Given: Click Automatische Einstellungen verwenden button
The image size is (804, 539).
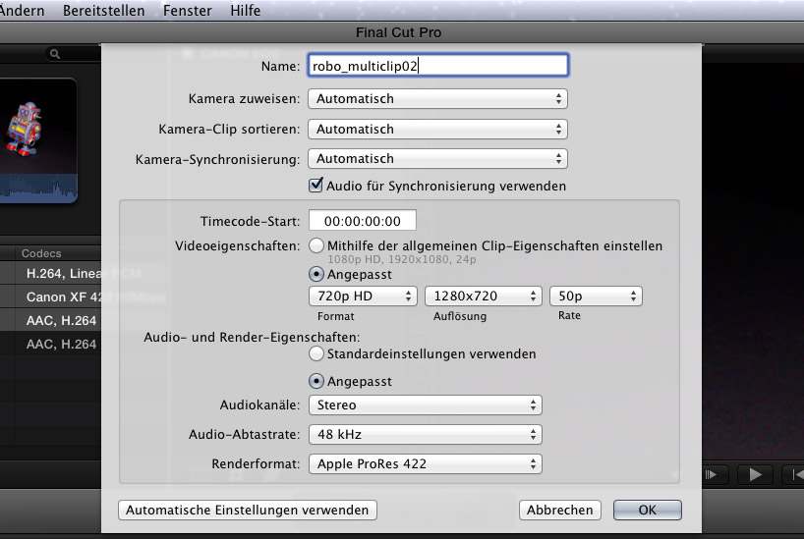Looking at the screenshot, I should click(247, 510).
